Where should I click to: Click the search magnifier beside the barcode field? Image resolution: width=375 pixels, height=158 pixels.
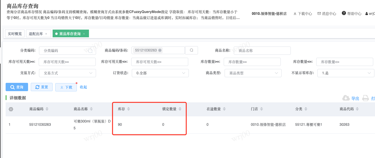tap(191, 50)
